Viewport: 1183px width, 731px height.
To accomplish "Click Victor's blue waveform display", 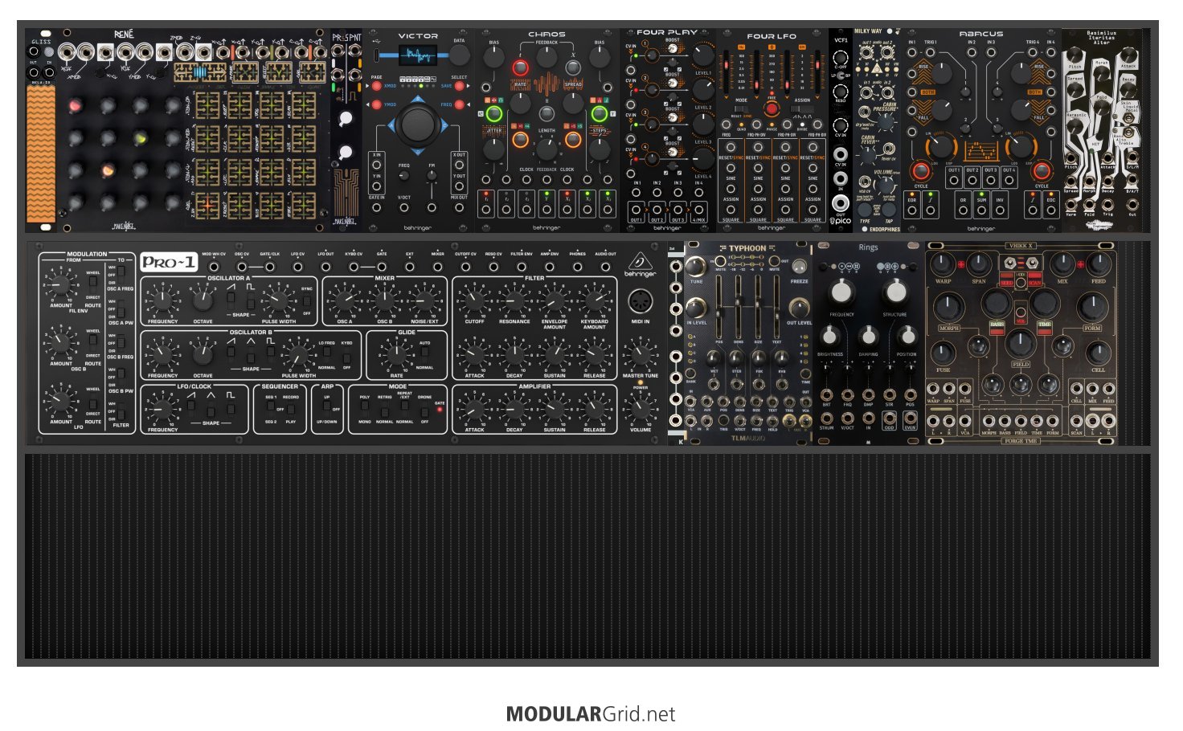I will [x=418, y=55].
